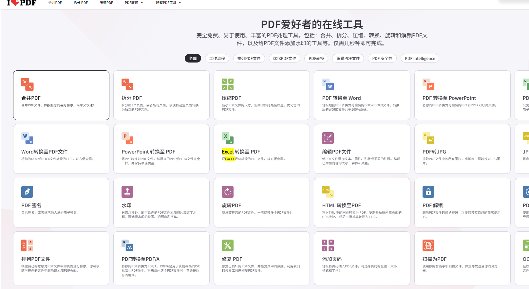Click the 旋转PDF card description text
This screenshot has height=289, width=529.
coord(256,213)
